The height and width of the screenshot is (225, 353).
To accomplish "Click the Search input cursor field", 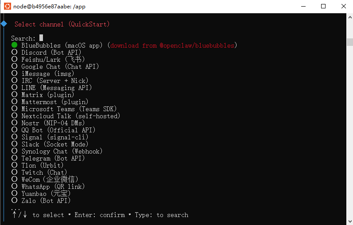I will click(x=41, y=37).
